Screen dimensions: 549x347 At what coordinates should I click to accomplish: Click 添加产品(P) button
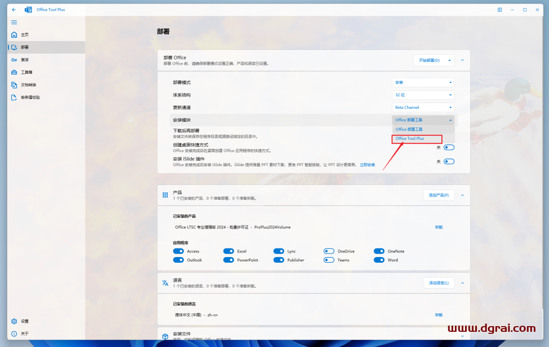click(439, 195)
